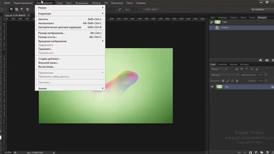Viewport: 274px width, 154px height.
Task: Toggle lock image pixels brush icon
Action: coord(228,81)
